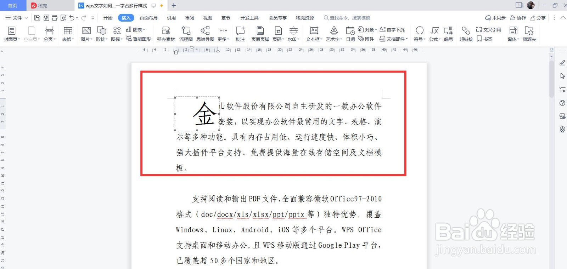Click the 分享 share button
Viewport: 567px width, 269px height.
[x=538, y=18]
